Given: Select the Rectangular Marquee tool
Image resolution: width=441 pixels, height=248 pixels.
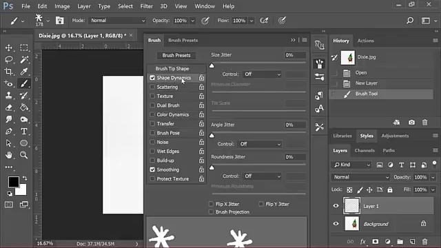Looking at the screenshot, I should (24, 48).
